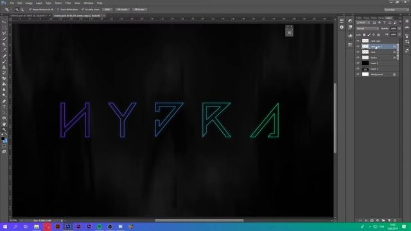Click the Zoom In icon in options bar

(17, 10)
